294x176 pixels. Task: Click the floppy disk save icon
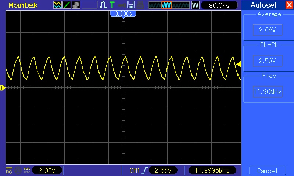pos(131,5)
